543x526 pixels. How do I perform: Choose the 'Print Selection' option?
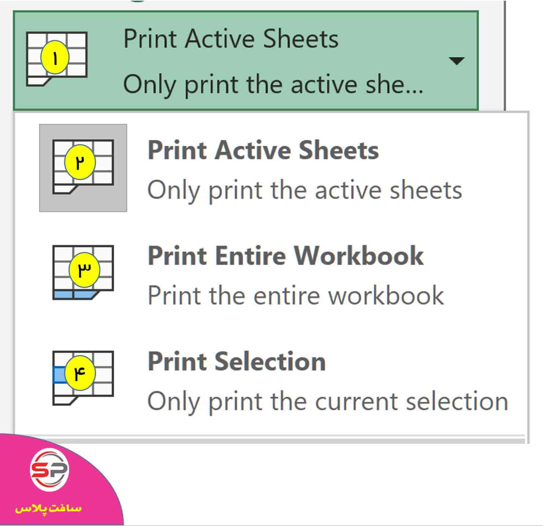pyautogui.click(x=237, y=362)
